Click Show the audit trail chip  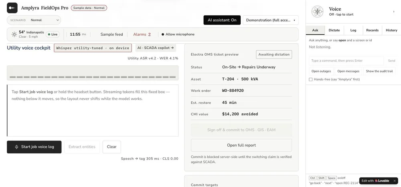379,71
